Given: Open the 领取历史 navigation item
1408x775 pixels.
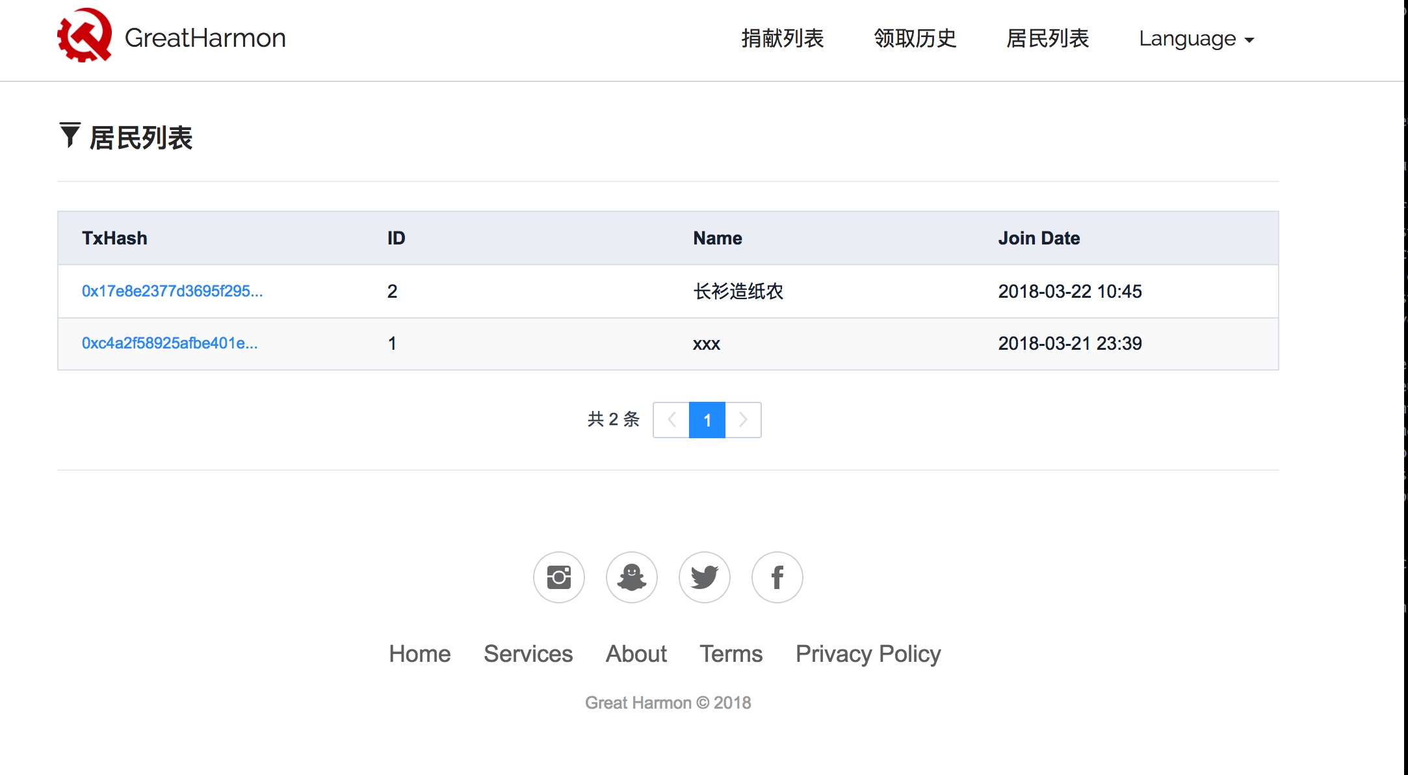Looking at the screenshot, I should (915, 38).
